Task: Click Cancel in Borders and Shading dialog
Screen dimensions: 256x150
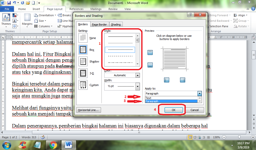Action: click(194, 110)
